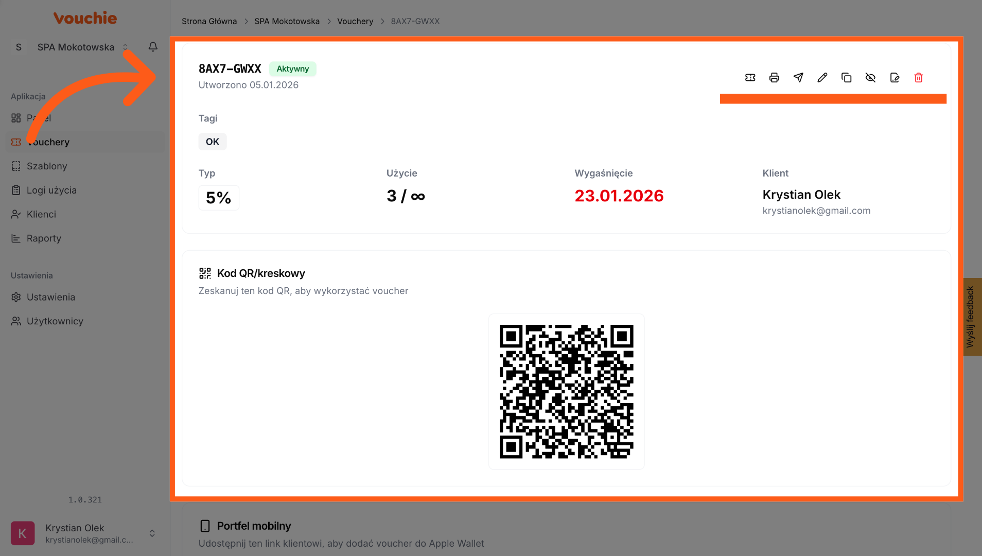Open notifications bell in sidebar
This screenshot has height=556, width=982.
tap(153, 47)
